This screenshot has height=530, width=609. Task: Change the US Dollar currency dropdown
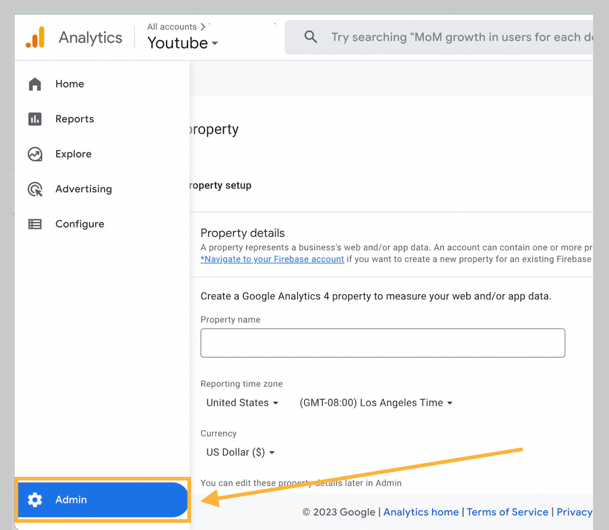(x=240, y=452)
